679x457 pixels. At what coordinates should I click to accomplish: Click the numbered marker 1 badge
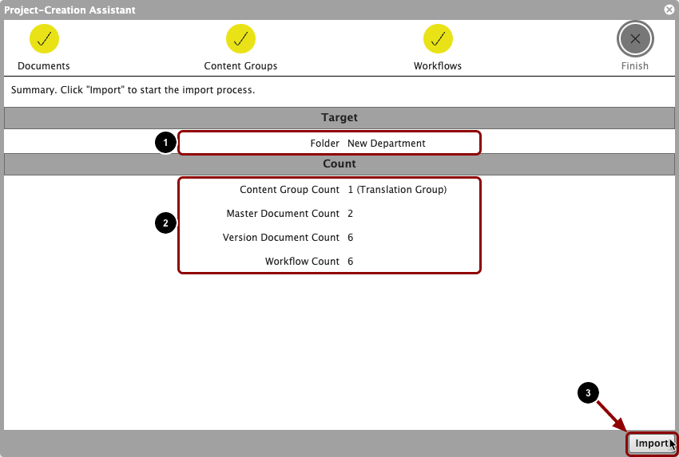click(165, 143)
